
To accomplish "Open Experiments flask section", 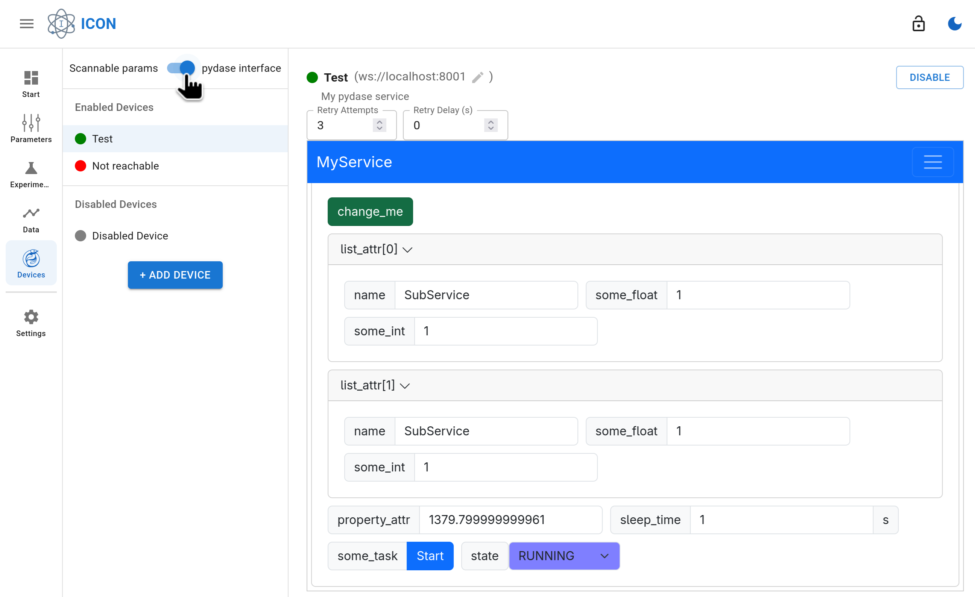I will pos(31,174).
